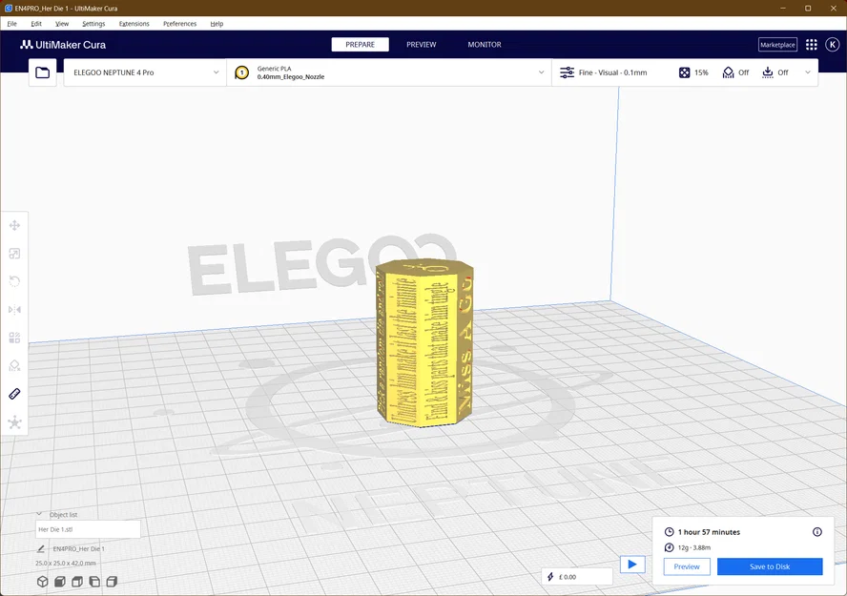Switch to the PREVIEW stage

tap(422, 45)
